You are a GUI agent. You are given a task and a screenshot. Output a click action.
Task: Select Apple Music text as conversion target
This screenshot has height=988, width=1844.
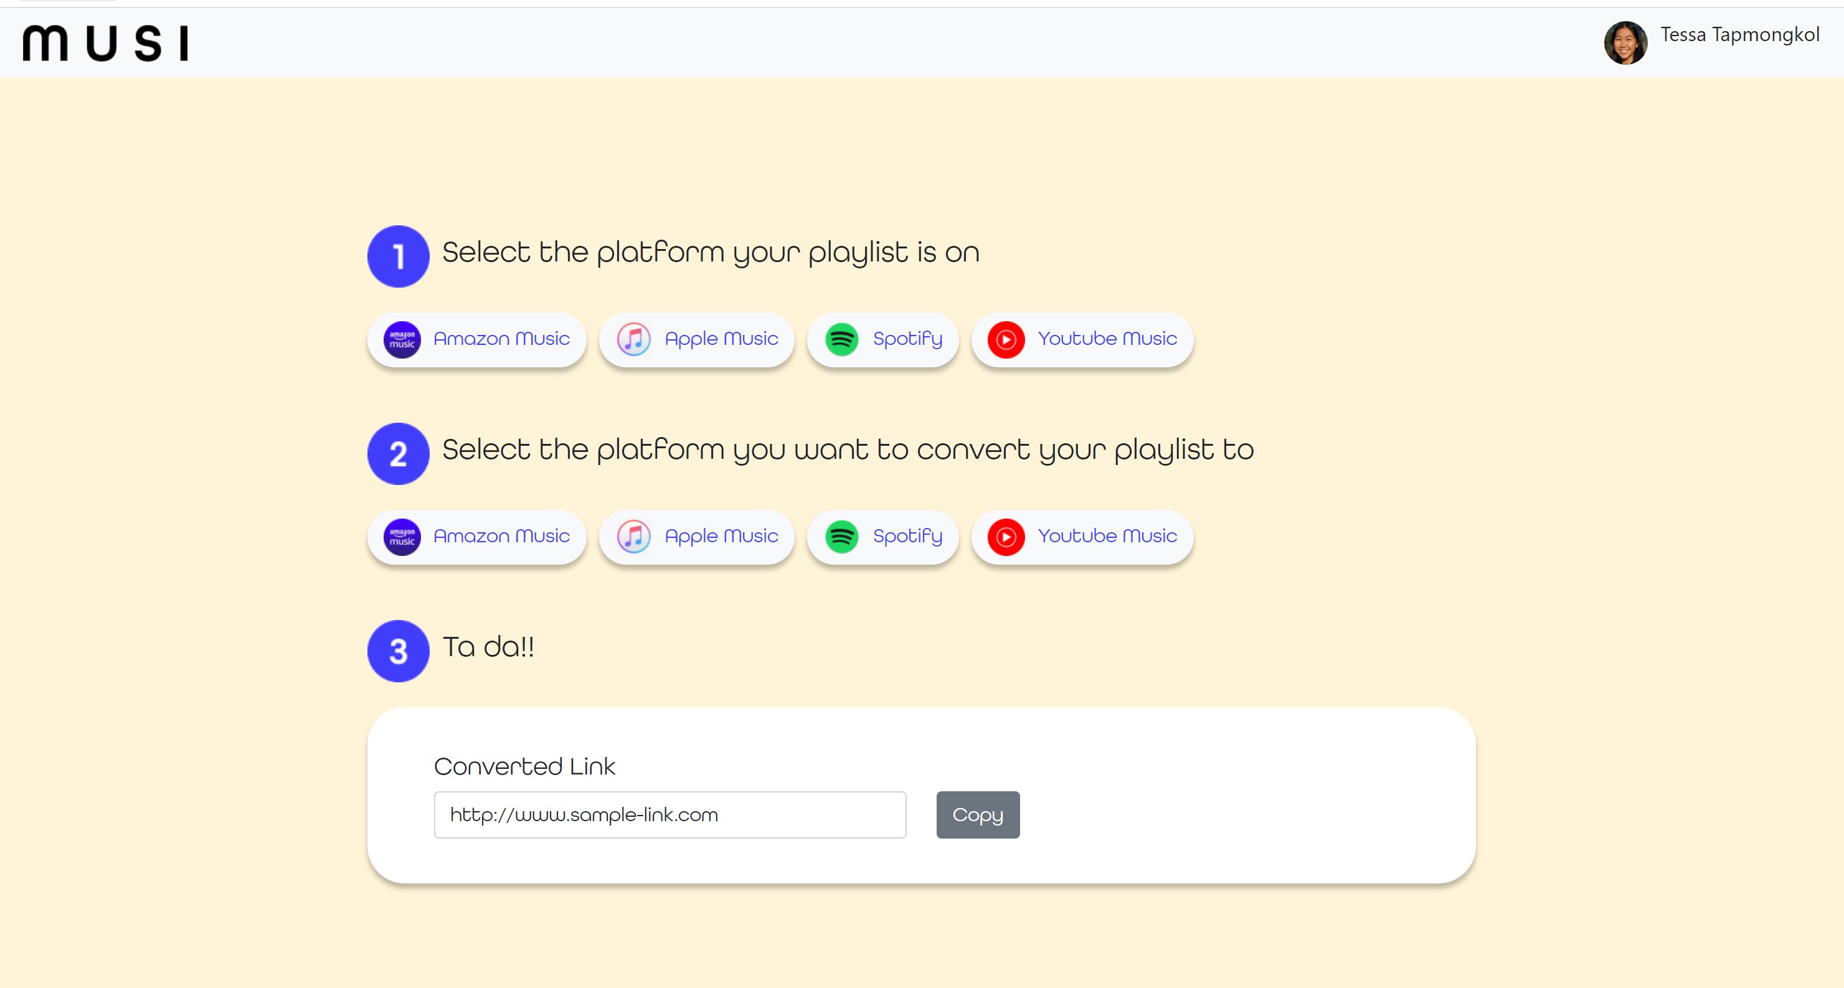coord(721,536)
